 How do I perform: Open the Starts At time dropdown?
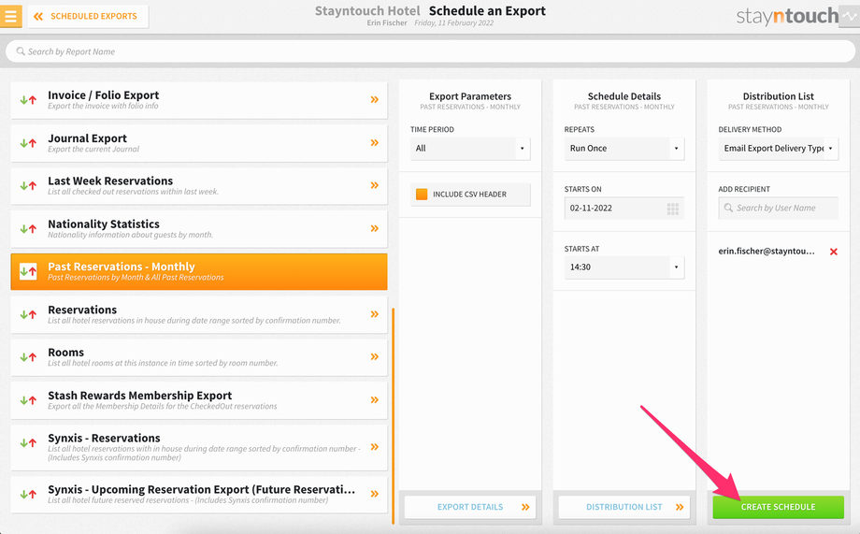[624, 267]
